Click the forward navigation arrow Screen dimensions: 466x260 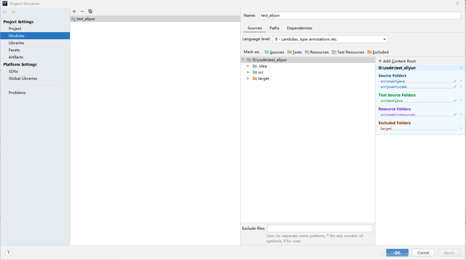[x=13, y=12]
